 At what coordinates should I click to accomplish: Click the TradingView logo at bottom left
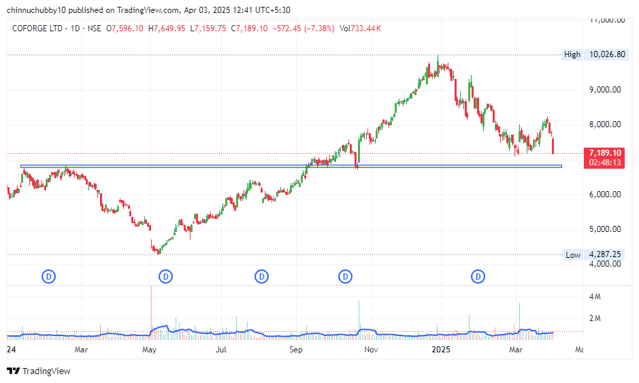click(39, 371)
